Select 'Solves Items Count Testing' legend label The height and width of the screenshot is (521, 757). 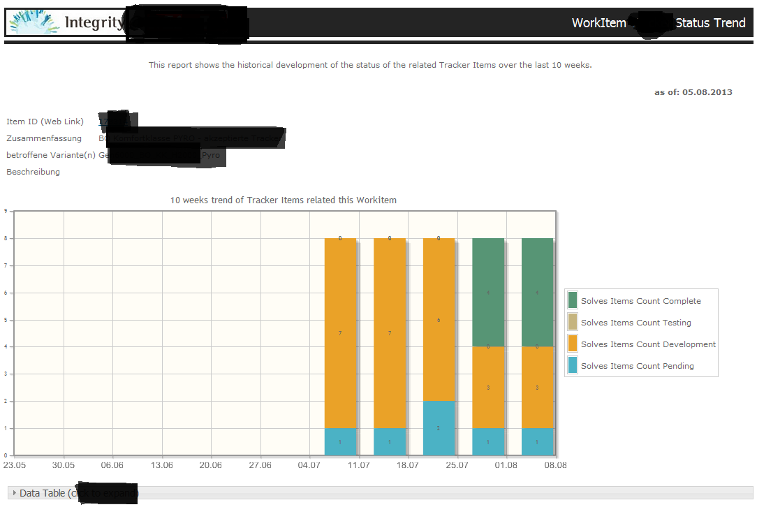coord(635,323)
